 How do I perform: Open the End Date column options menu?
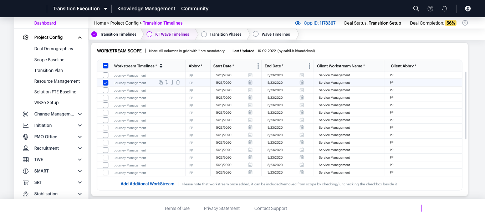[x=310, y=66]
